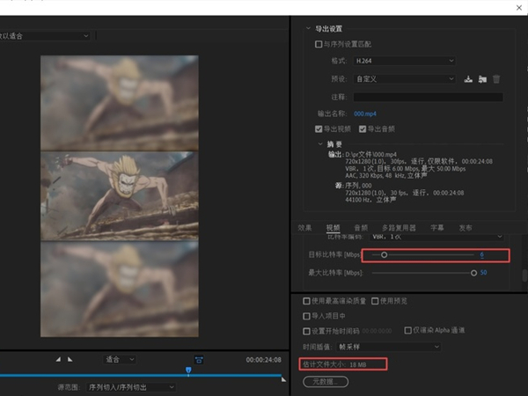Enable 使用最高渲染质量 checkbox
The height and width of the screenshot is (396, 528).
point(305,301)
